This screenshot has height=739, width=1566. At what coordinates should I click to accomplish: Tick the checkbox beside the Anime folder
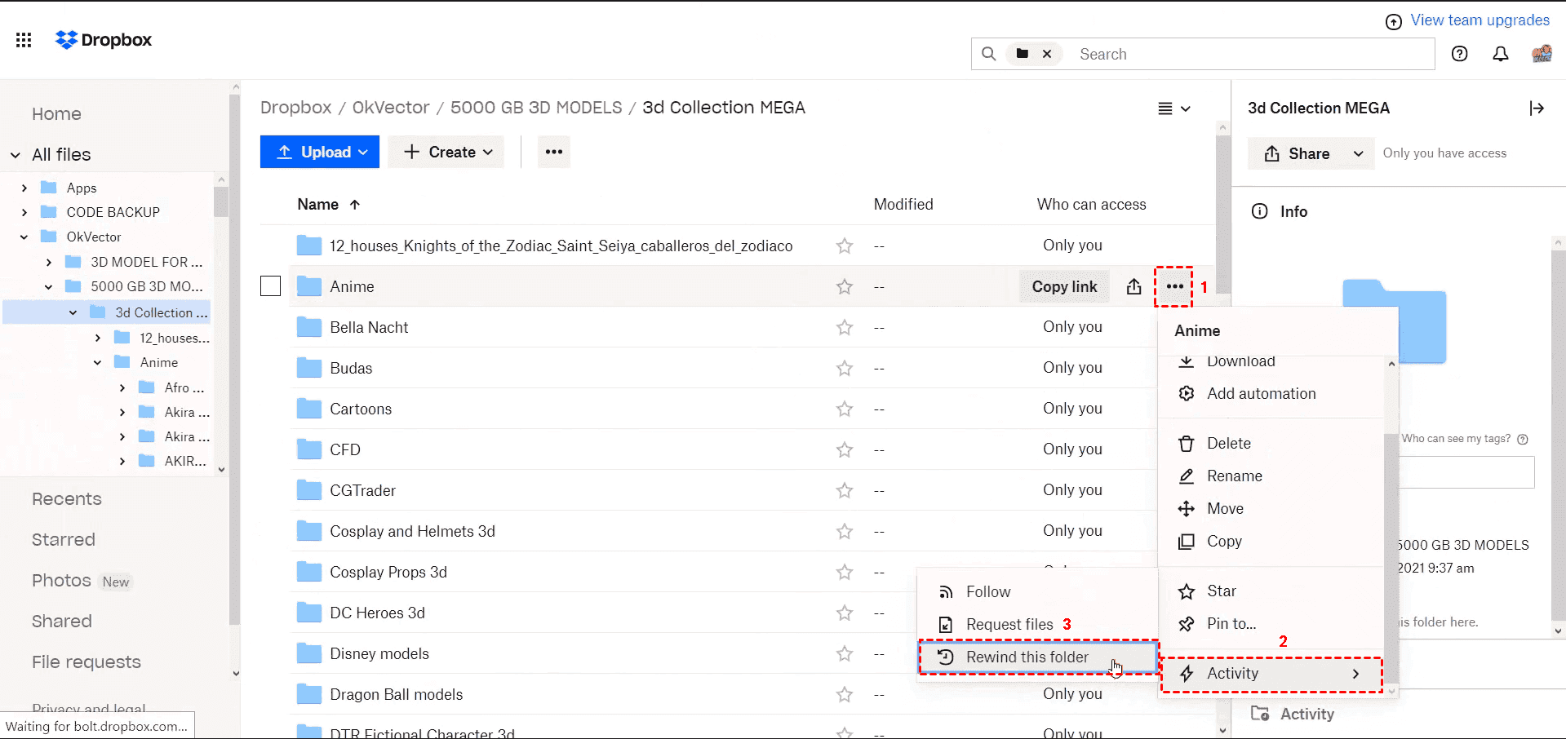(x=270, y=286)
